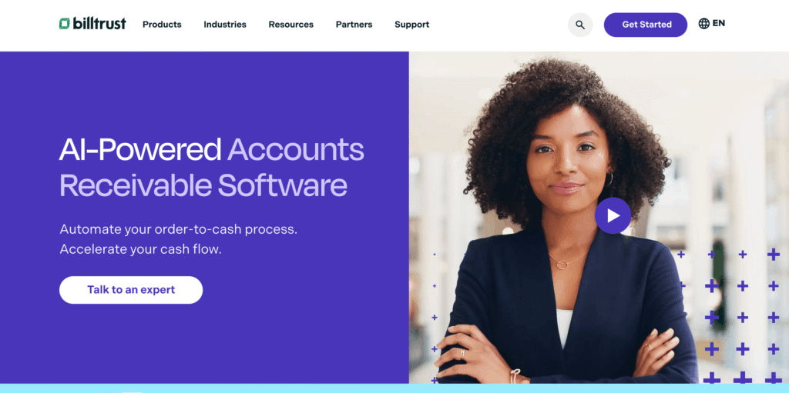Screen dimensions: 789x393
Task: Click the green Billtrust logo icon
Action: pyautogui.click(x=65, y=24)
